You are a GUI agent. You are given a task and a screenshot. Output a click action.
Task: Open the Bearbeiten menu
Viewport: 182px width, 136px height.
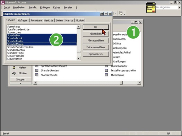pos(19,8)
